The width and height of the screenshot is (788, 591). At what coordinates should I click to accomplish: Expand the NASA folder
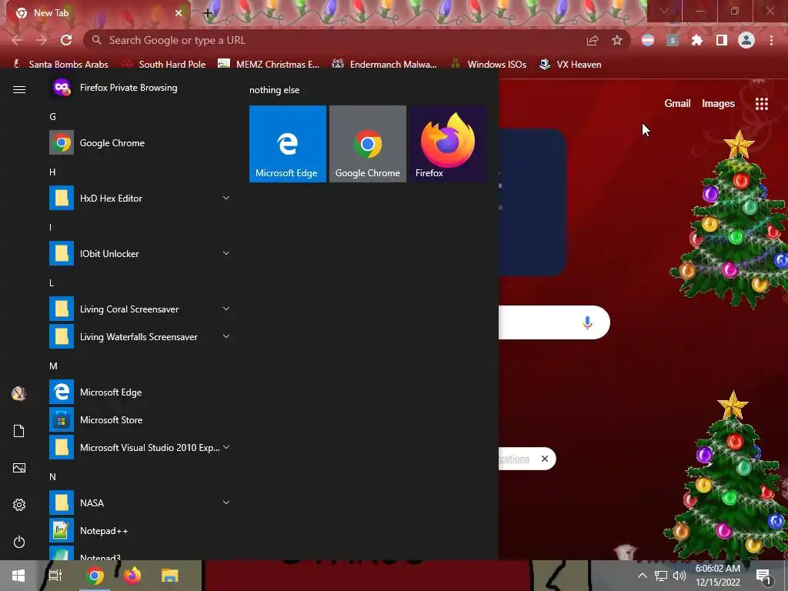140,503
